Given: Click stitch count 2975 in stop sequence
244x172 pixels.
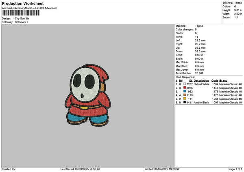Looking at the screenshot, I should tap(190, 88).
